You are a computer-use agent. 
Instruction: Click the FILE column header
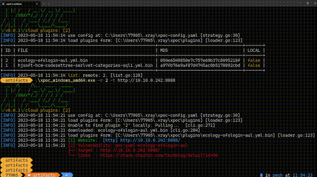[23, 51]
